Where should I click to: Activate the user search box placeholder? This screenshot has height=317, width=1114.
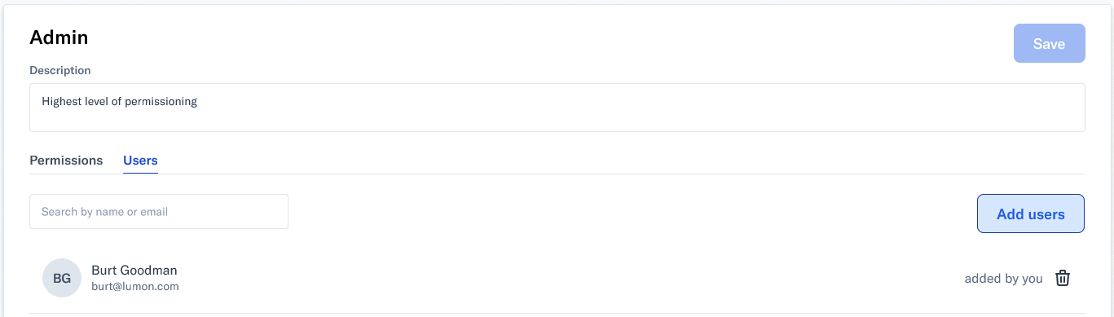coord(104,212)
